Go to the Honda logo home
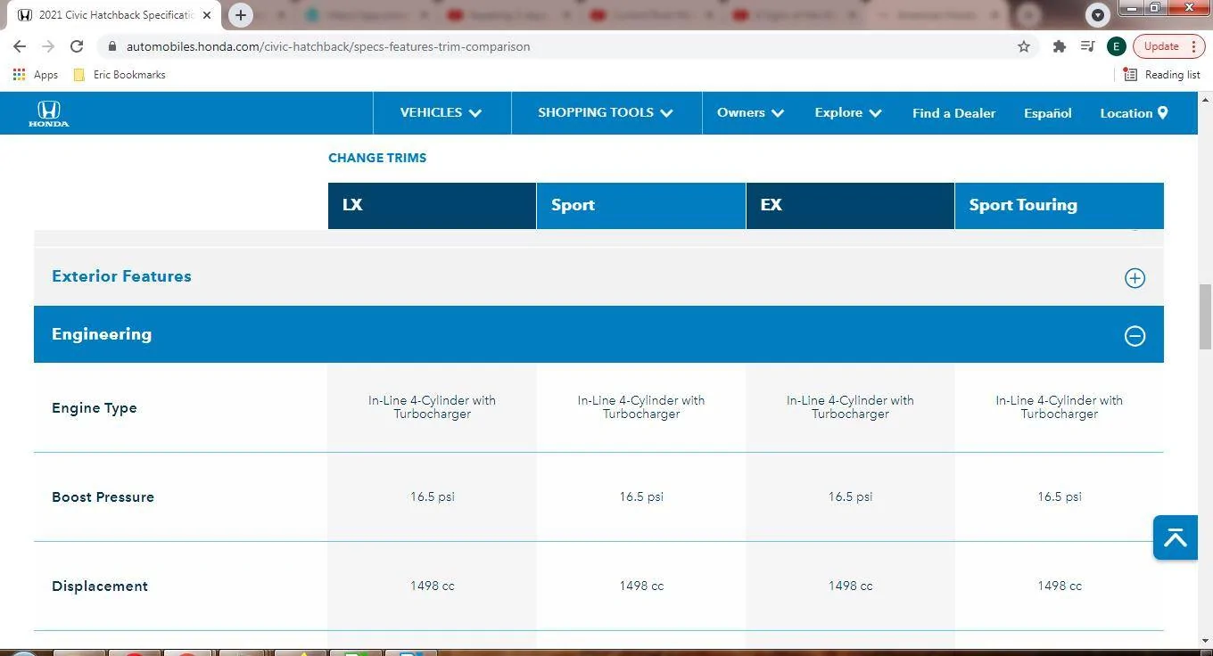 point(48,114)
